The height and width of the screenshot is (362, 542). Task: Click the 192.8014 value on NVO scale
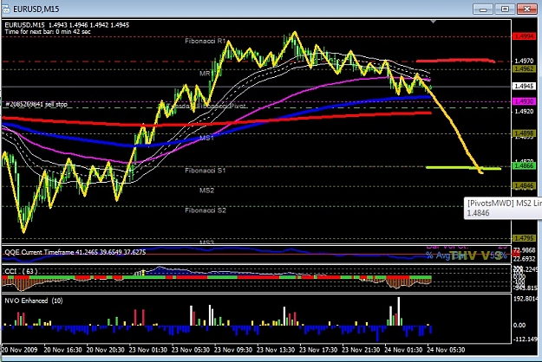[x=525, y=299]
